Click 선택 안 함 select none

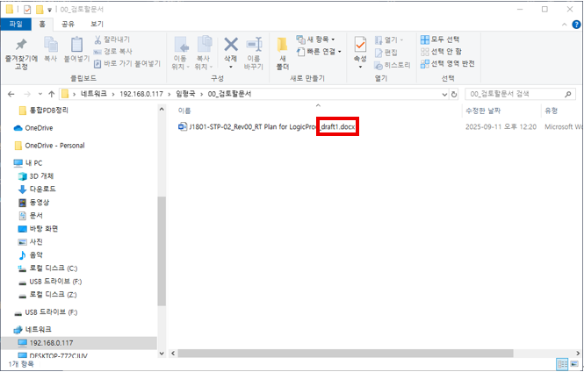click(x=440, y=52)
